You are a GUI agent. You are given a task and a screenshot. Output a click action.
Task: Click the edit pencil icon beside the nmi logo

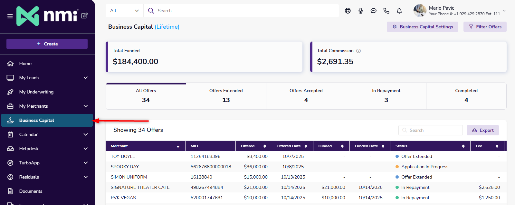84,15
